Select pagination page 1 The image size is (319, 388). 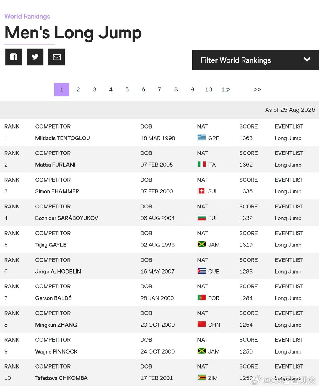pos(62,89)
